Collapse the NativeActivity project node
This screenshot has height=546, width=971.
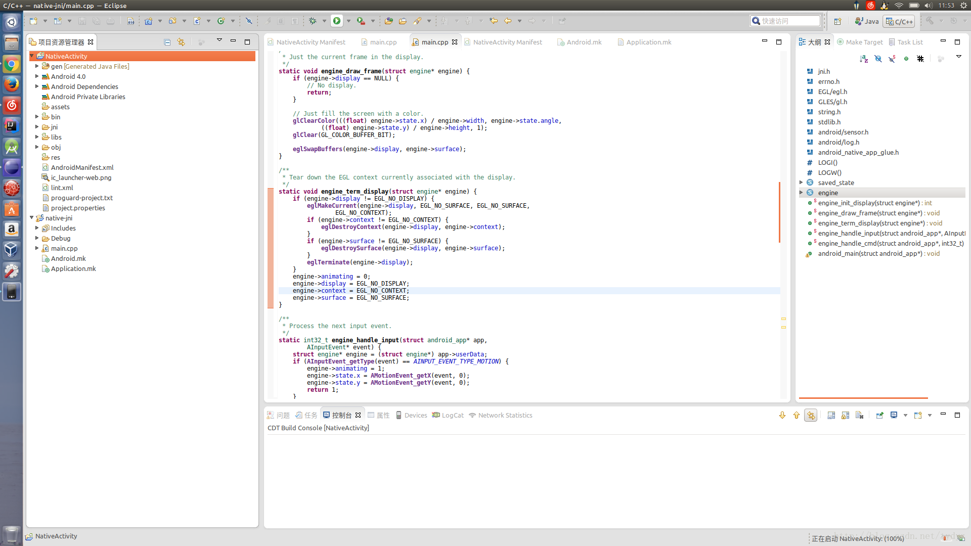coord(32,56)
